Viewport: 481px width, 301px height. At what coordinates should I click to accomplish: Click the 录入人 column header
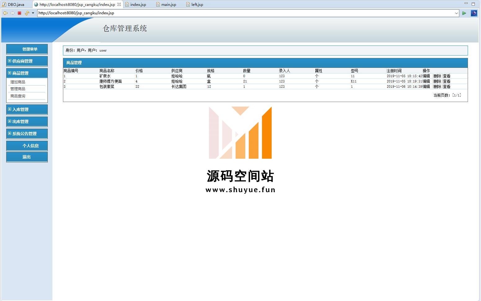285,71
